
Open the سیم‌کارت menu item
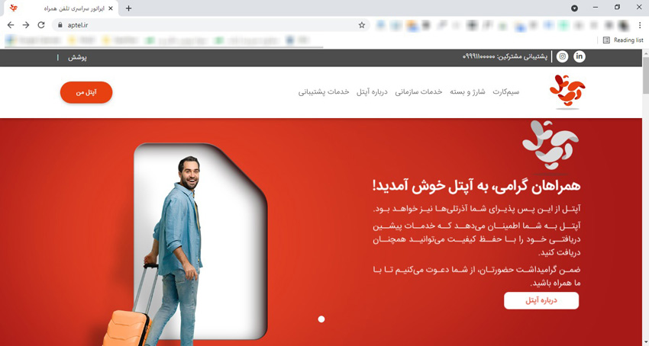click(505, 91)
